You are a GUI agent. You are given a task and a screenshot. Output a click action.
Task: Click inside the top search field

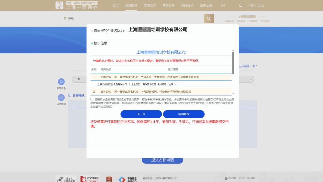coord(156,18)
